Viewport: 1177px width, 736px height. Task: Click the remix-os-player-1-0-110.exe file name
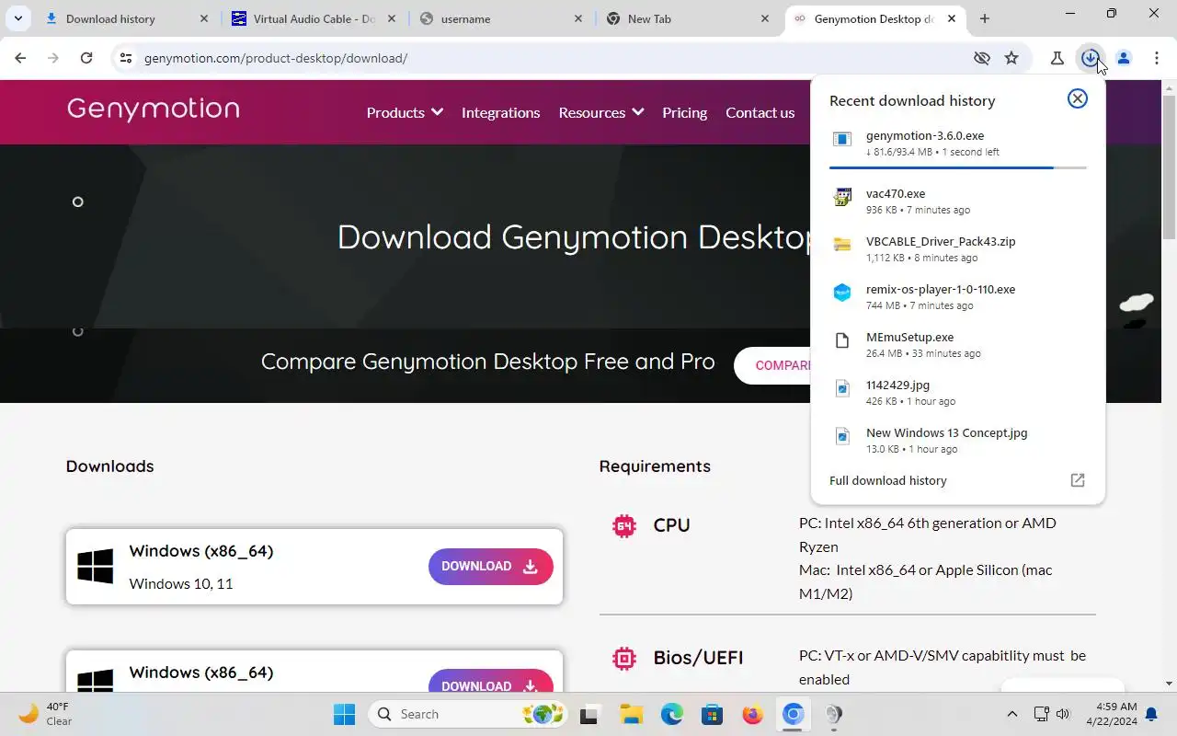coord(941,290)
